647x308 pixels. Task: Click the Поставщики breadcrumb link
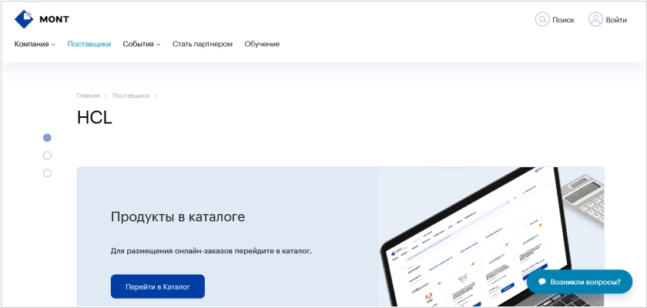point(131,95)
